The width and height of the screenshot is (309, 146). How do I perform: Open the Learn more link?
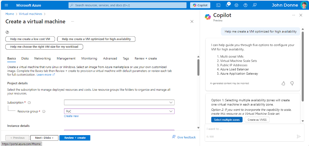[44, 75]
